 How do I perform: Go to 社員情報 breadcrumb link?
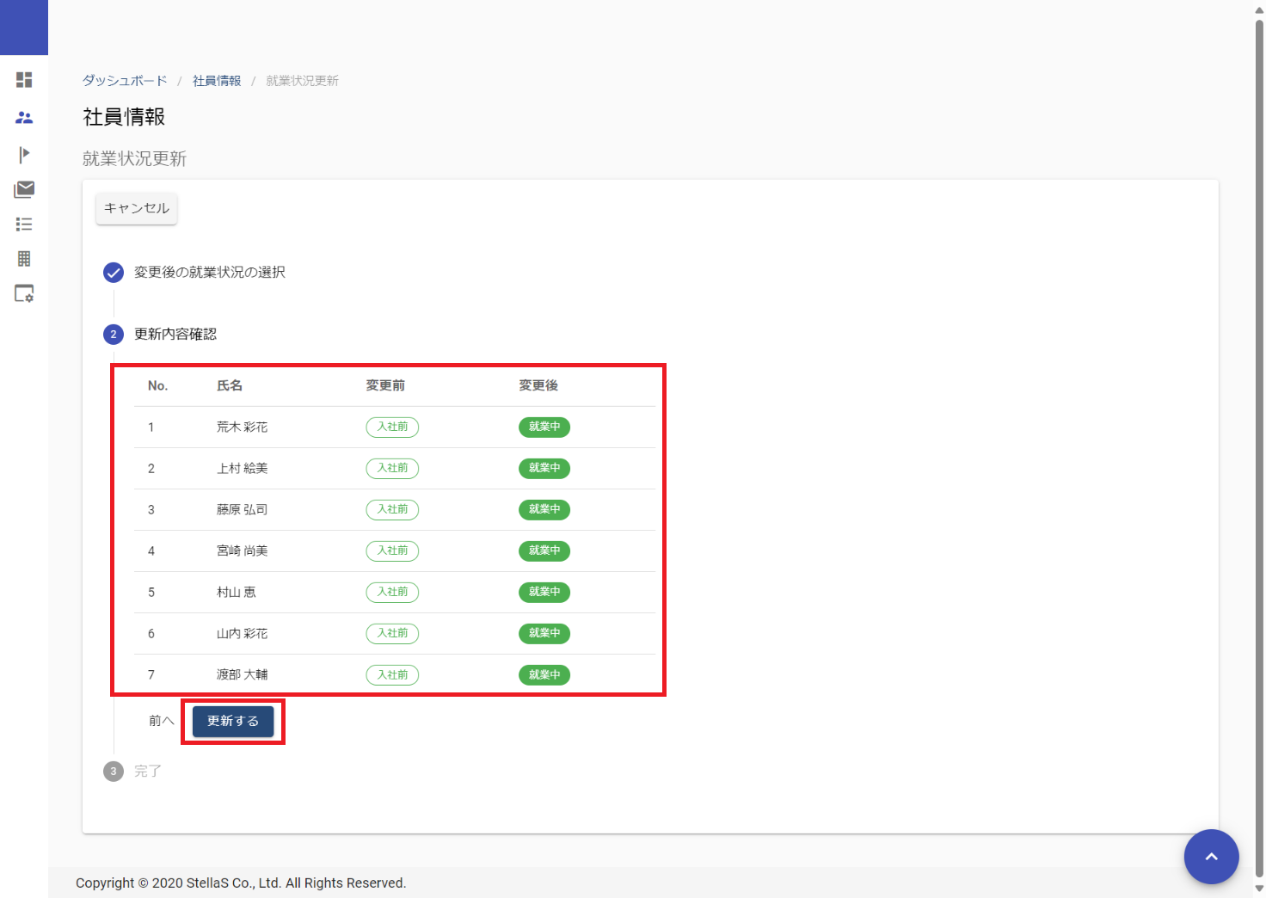(x=217, y=81)
